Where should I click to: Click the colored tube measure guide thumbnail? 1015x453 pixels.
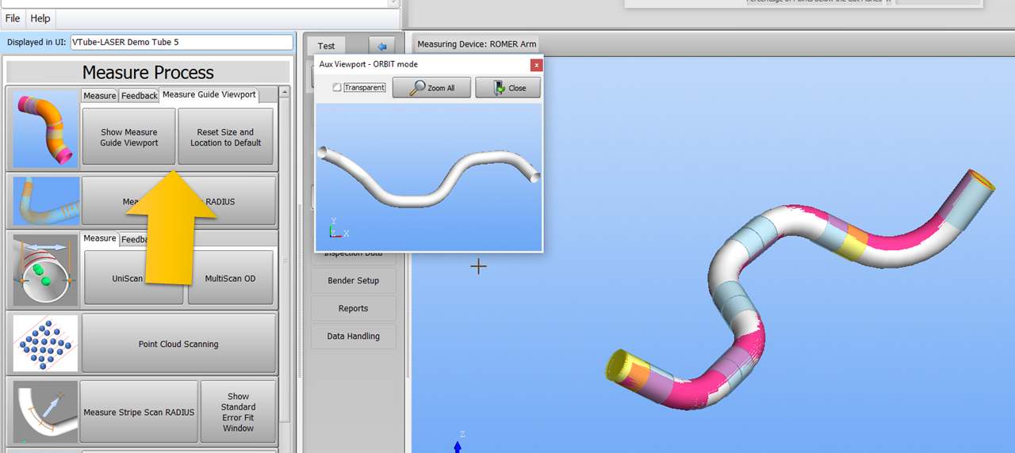tap(46, 128)
